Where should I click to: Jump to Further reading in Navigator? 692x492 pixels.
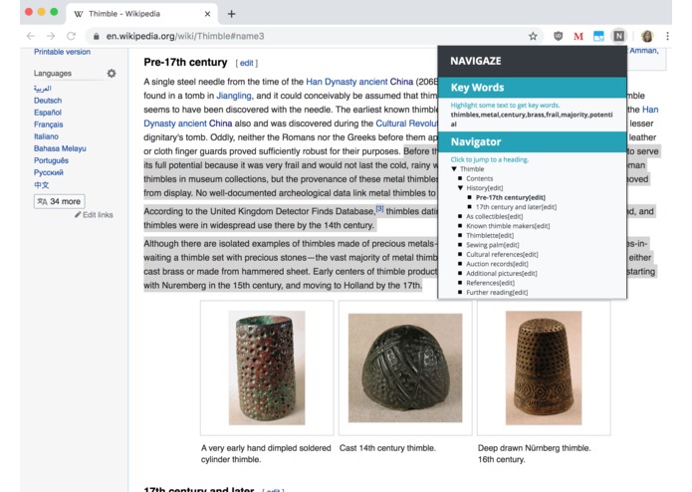(497, 293)
